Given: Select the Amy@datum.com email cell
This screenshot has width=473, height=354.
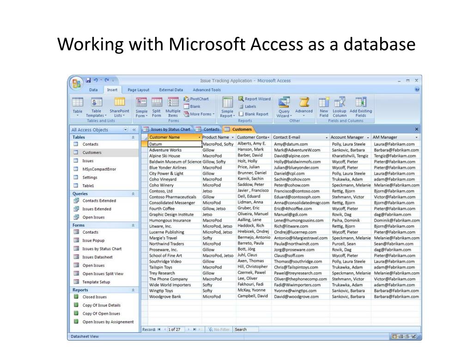Looking at the screenshot, I should (300, 144).
